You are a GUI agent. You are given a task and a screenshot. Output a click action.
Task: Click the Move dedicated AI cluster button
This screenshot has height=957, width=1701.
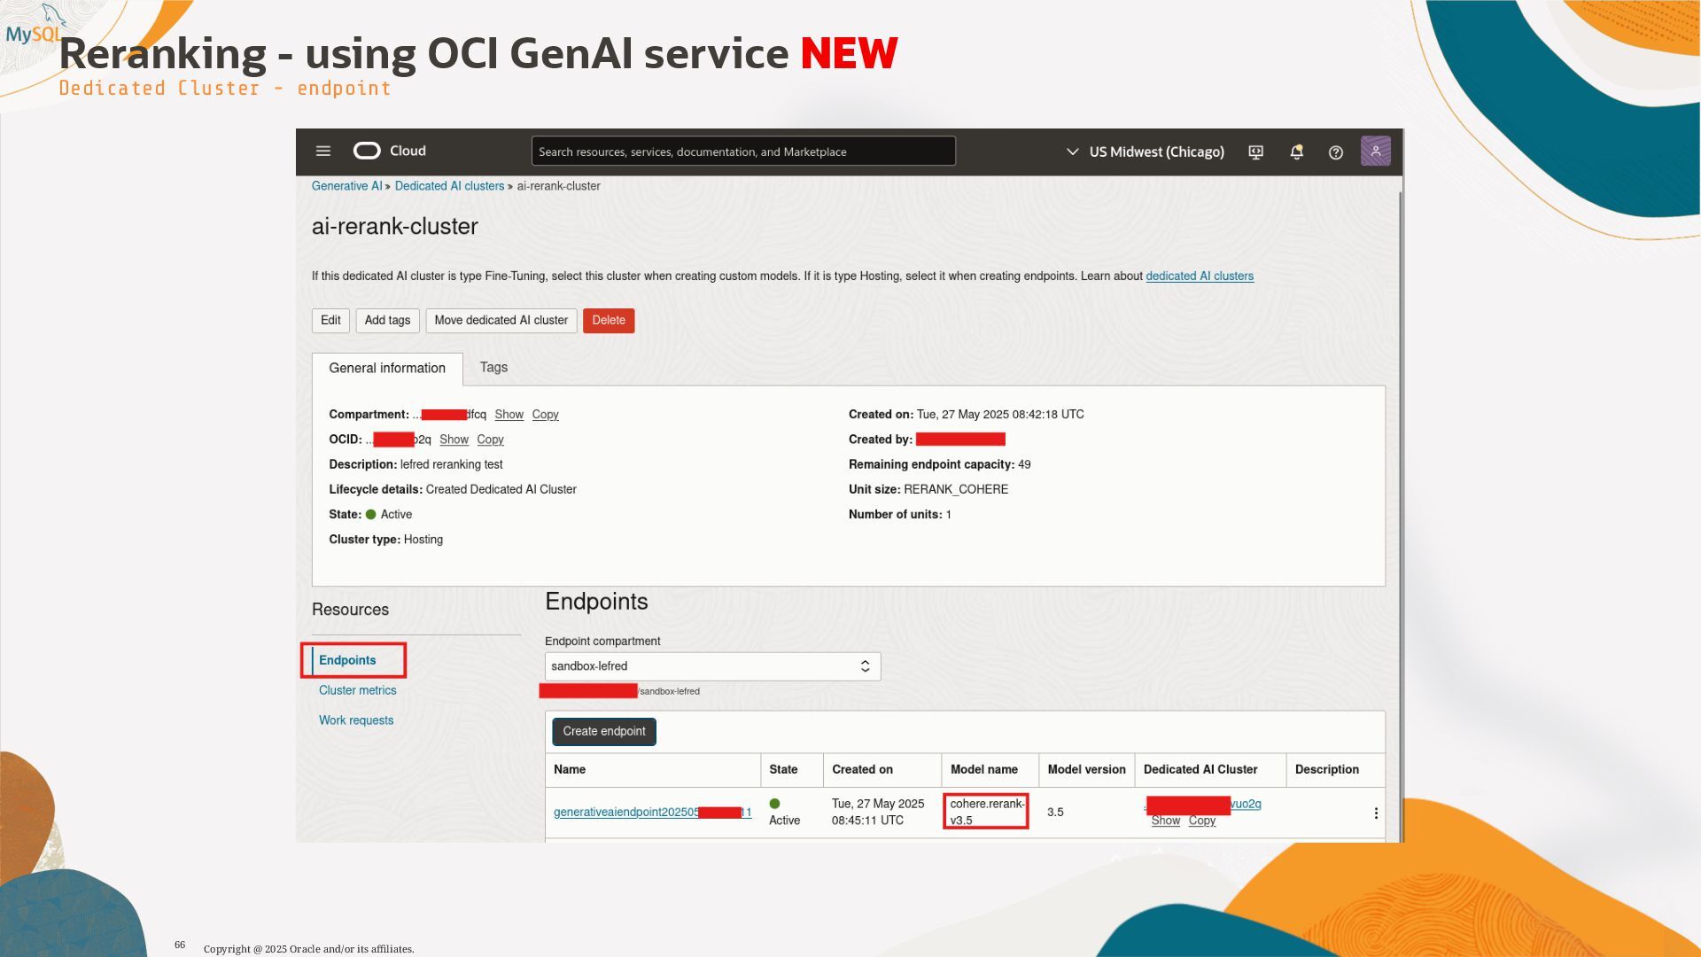(501, 321)
